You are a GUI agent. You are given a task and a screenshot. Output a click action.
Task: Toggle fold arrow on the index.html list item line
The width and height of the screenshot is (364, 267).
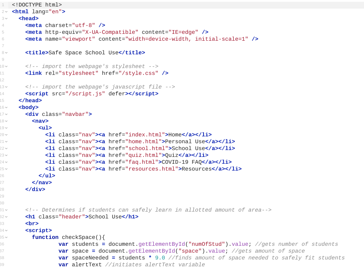[x=6, y=135]
